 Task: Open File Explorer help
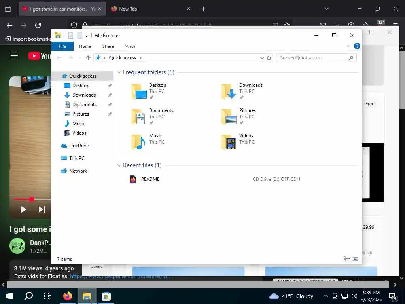[x=357, y=46]
